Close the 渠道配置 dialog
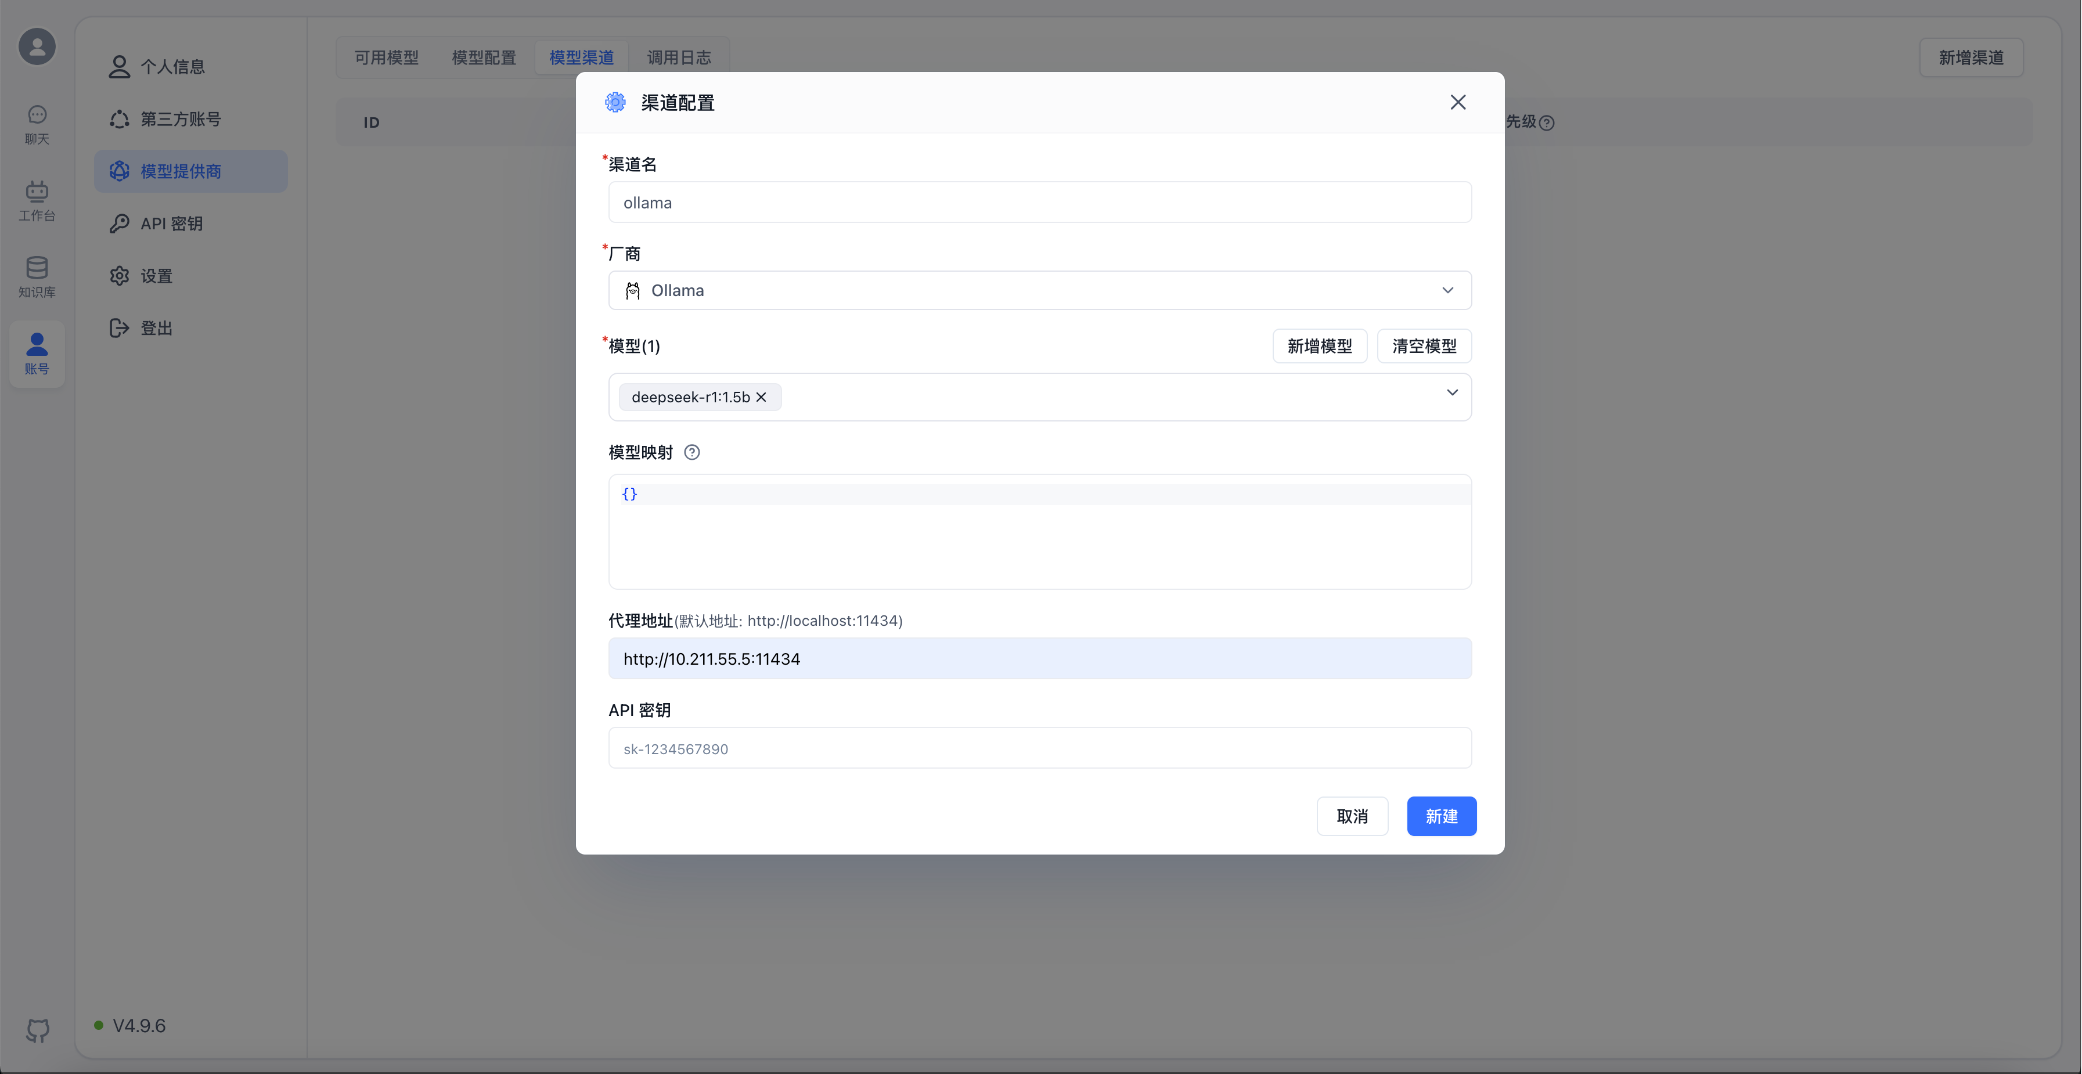This screenshot has height=1074, width=2082. point(1457,103)
